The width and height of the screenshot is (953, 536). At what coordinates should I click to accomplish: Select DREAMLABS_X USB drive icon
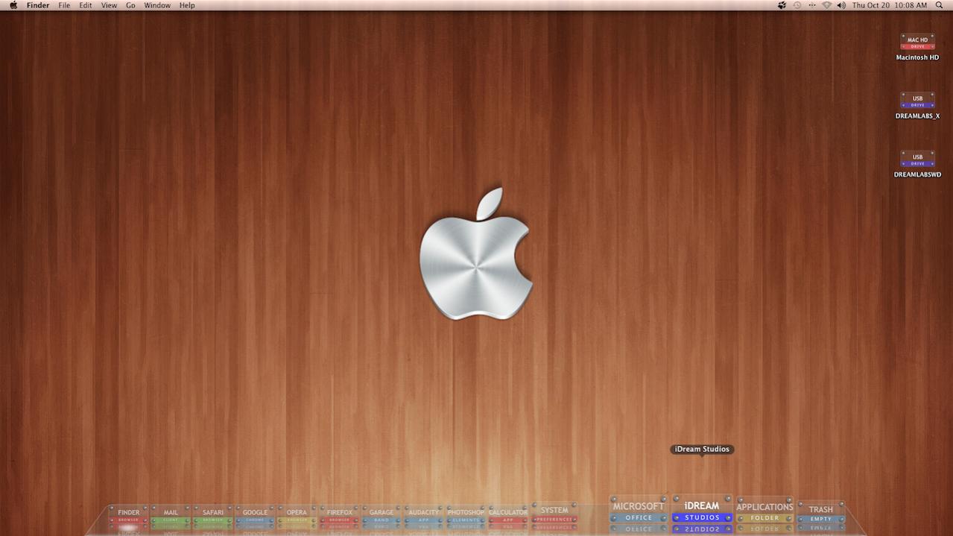(x=917, y=106)
